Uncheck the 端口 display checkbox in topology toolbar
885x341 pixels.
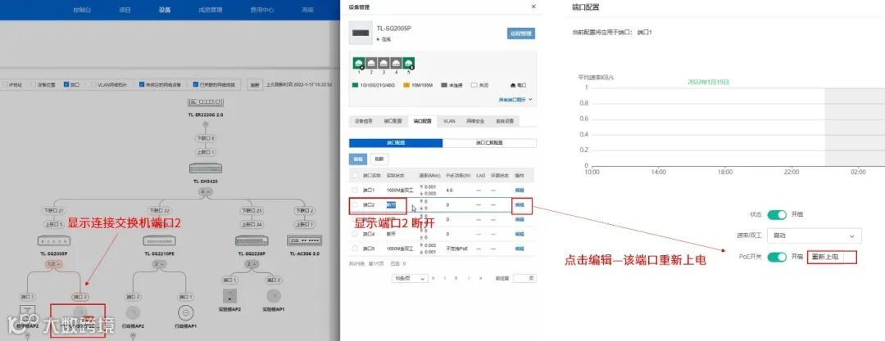[66, 84]
